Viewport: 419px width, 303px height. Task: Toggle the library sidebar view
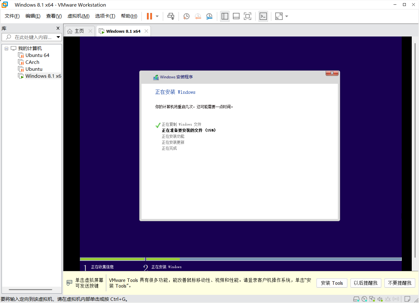tap(225, 16)
